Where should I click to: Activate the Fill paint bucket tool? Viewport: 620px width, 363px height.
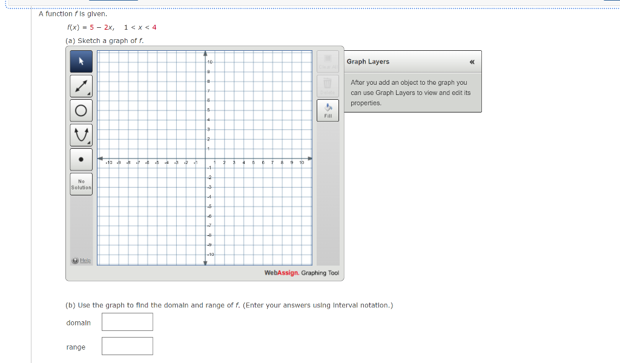pyautogui.click(x=328, y=111)
